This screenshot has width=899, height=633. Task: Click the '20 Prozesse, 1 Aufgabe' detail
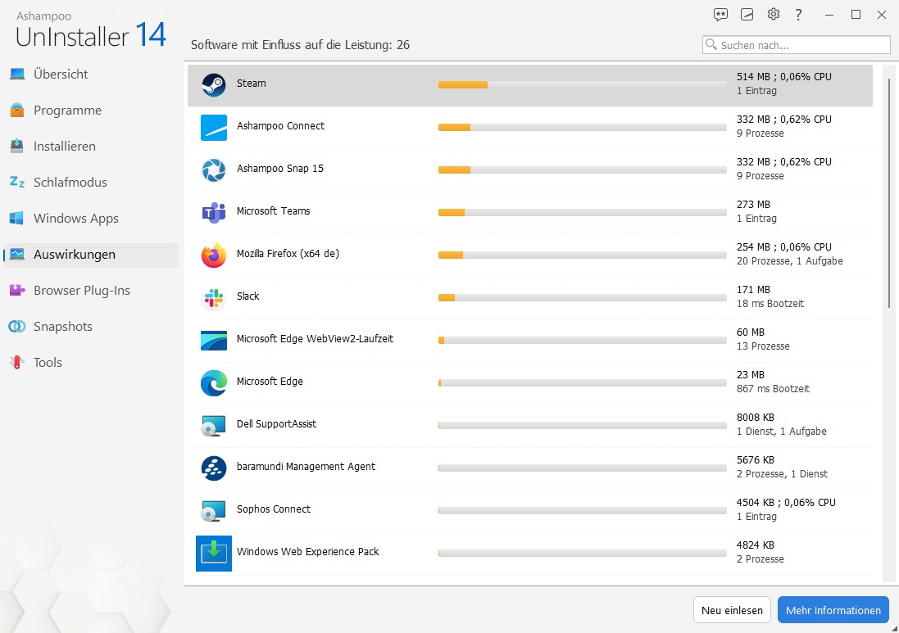pos(789,261)
